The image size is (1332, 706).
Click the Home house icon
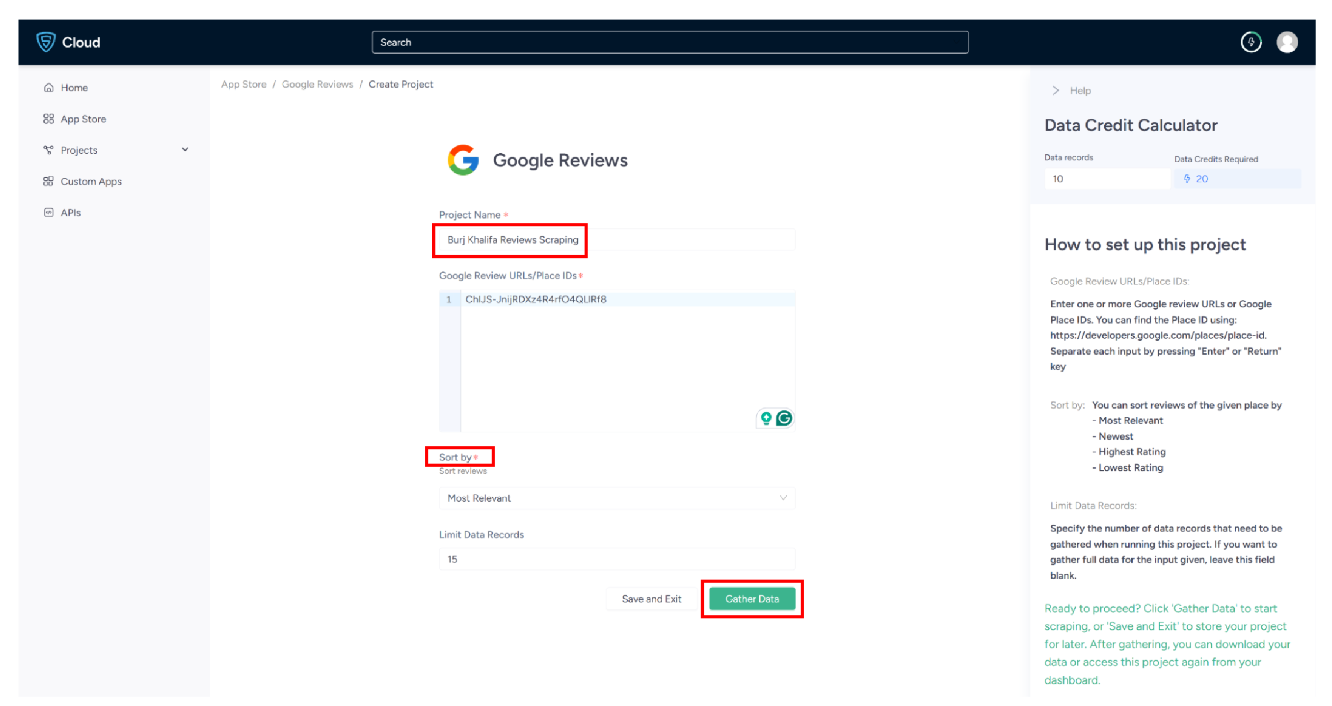[x=49, y=88]
